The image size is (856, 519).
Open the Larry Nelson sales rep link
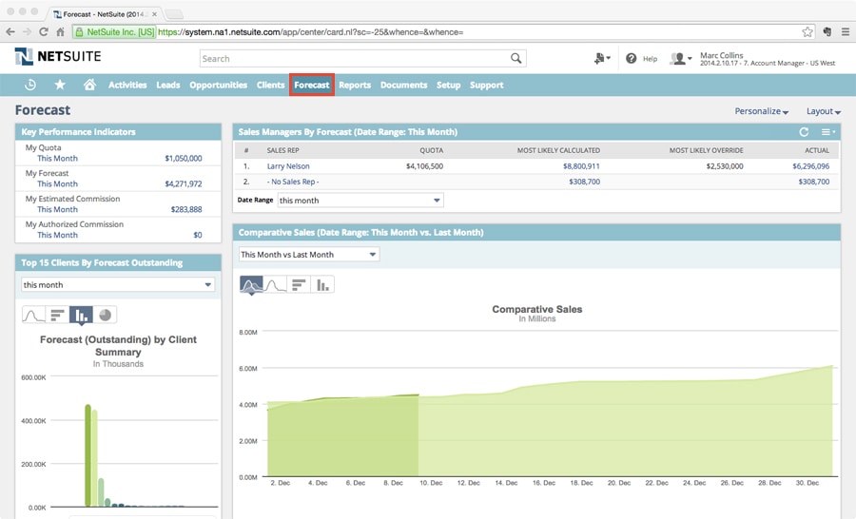[x=288, y=166]
